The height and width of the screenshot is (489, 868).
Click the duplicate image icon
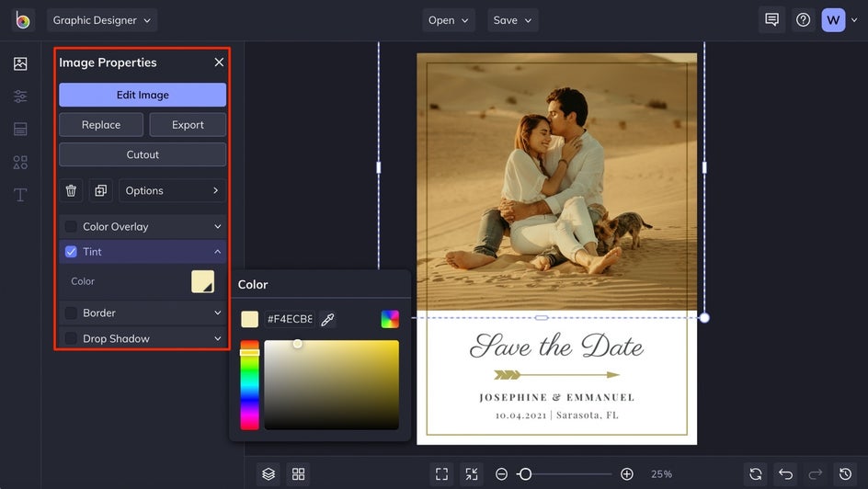[x=100, y=190]
